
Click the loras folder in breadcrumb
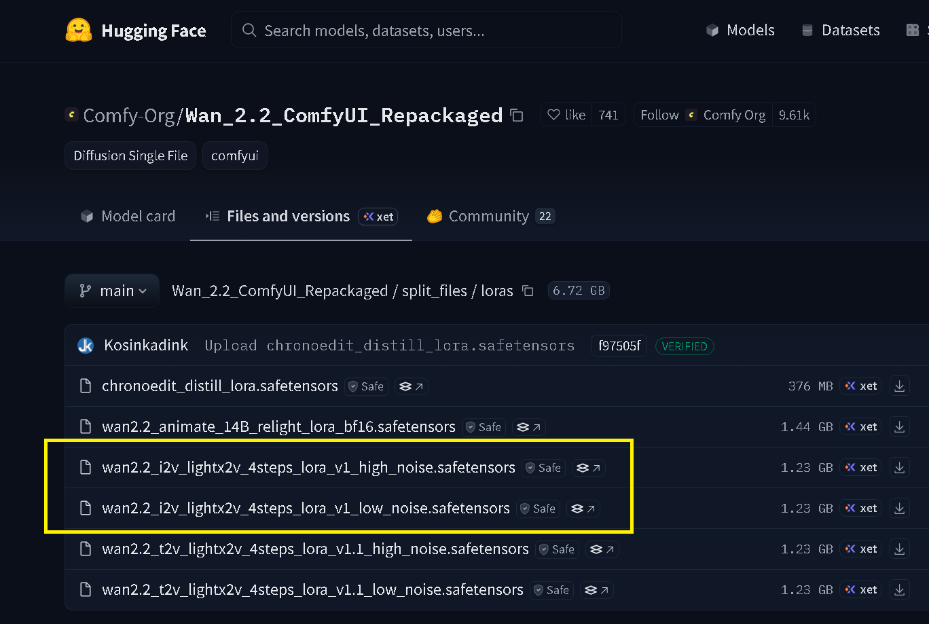click(497, 291)
